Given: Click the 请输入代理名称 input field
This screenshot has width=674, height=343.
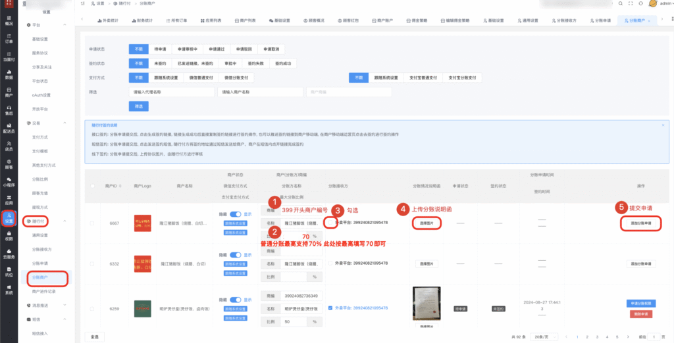Looking at the screenshot, I should click(x=172, y=92).
